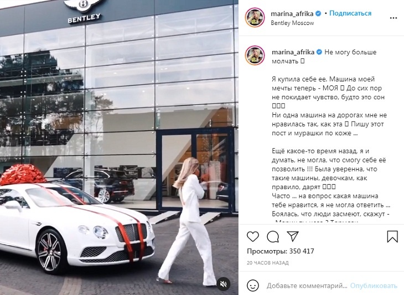Open the Просмотры 350 417 views count
The image size is (404, 295).
(x=281, y=251)
